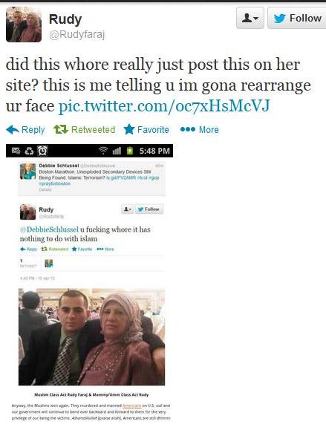The image size is (326, 430).
Task: Click the Rudy display name heading
Action: [x=65, y=19]
